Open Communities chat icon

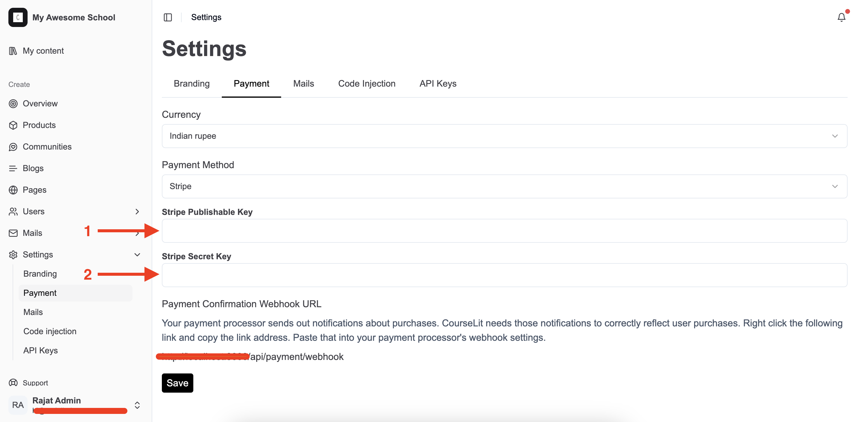pyautogui.click(x=13, y=147)
